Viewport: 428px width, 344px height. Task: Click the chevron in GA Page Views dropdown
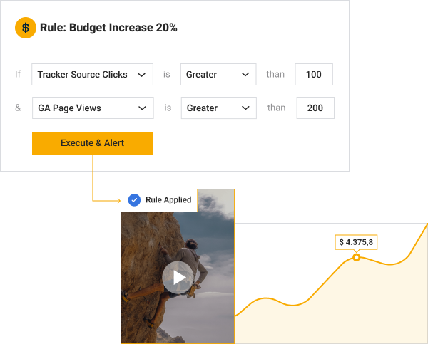pos(141,108)
